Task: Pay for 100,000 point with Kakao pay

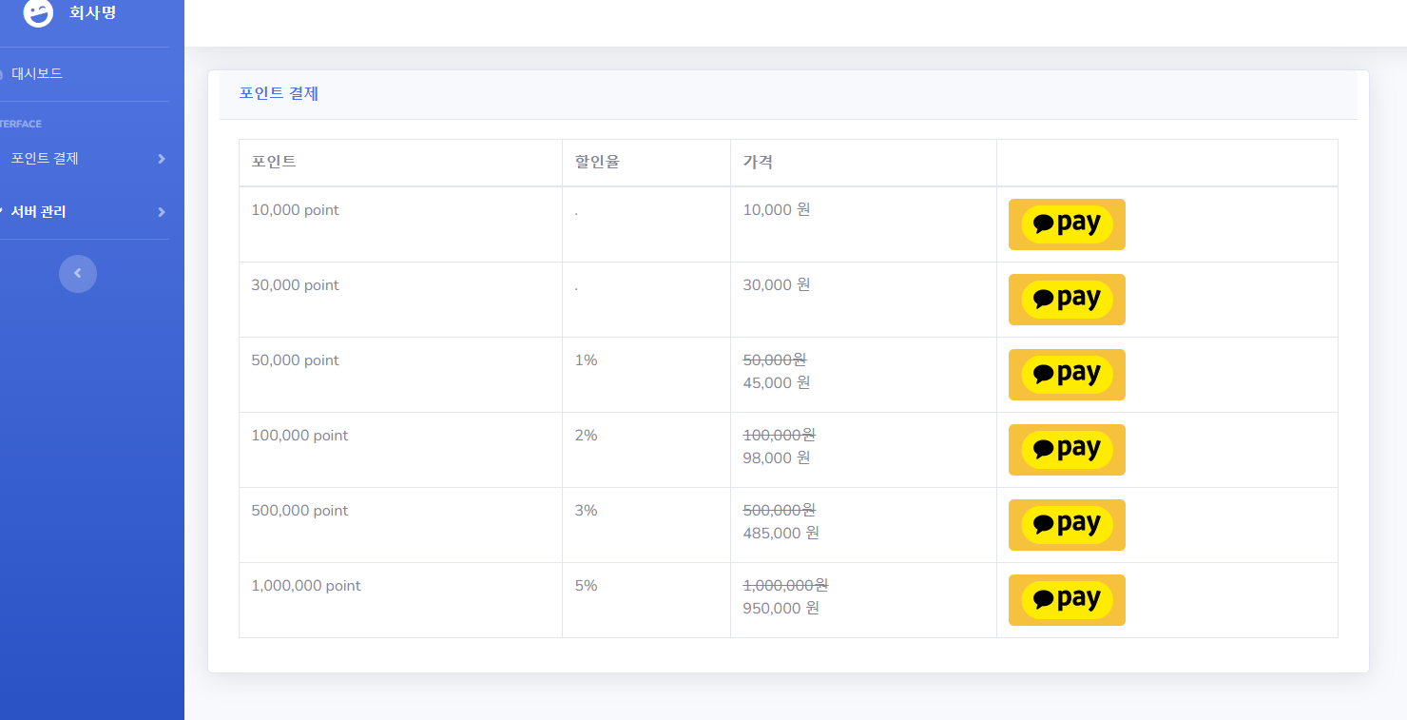Action: click(x=1067, y=450)
